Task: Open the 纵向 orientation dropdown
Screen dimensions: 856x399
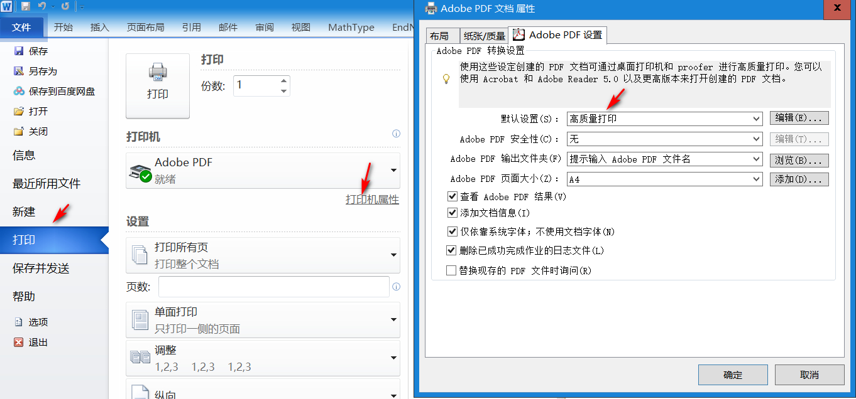Action: click(x=263, y=390)
